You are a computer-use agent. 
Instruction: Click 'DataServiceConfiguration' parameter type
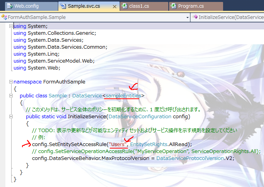click(x=140, y=117)
